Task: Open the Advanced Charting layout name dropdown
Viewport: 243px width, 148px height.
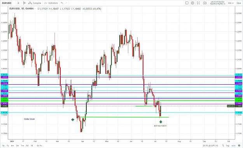Action: click(217, 3)
